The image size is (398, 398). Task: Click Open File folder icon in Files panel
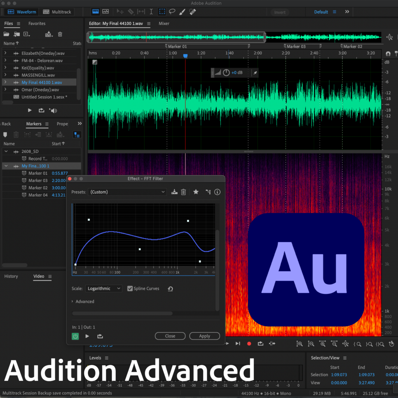(6, 34)
